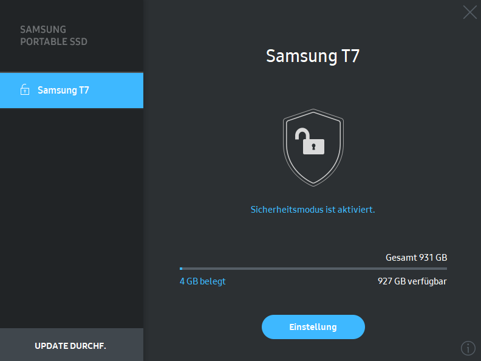Click the word "SAMSUNG" in the logo
Viewport: 481px width, 361px height.
43,29
